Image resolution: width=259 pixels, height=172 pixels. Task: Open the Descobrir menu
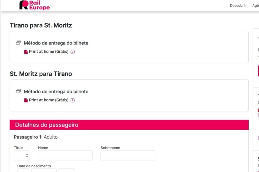(238, 6)
